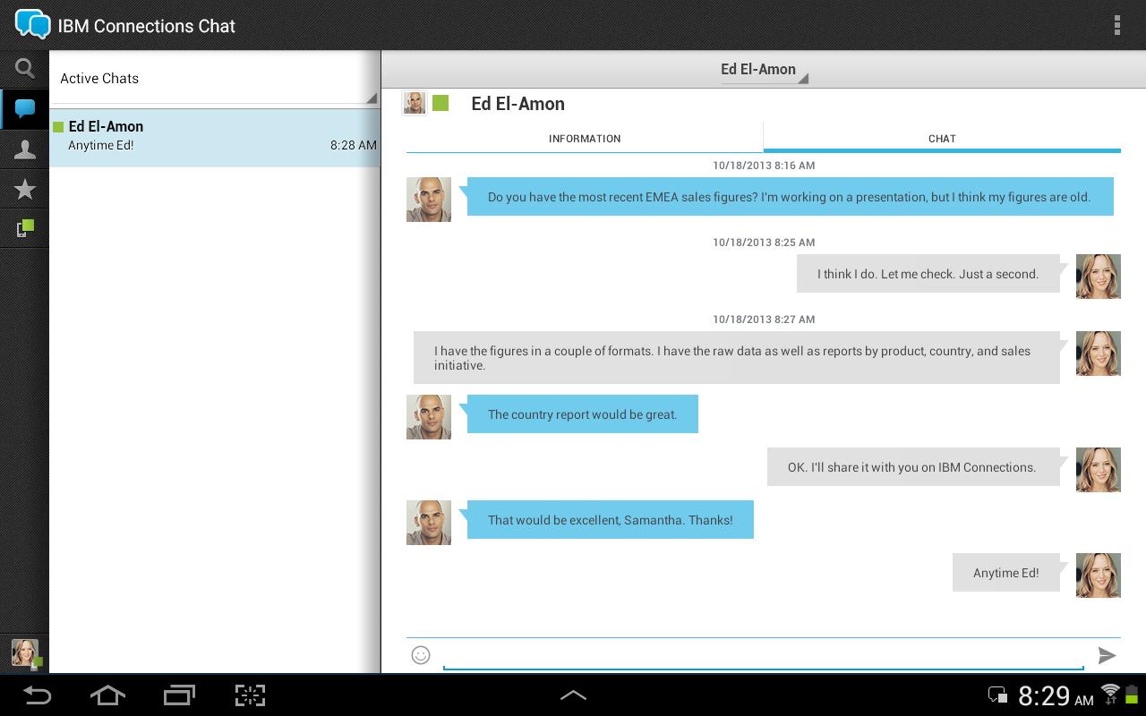This screenshot has width=1146, height=716.
Task: Open the contacts person icon
Action: (25, 149)
